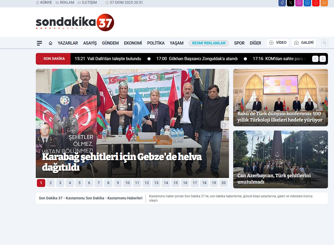Select the GÜNDEM menu item
Screen dimensions: 334x245
pyautogui.click(x=110, y=43)
